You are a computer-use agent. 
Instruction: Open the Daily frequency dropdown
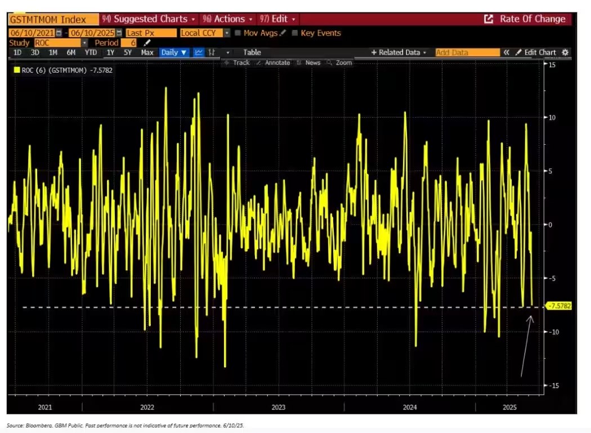[x=174, y=52]
